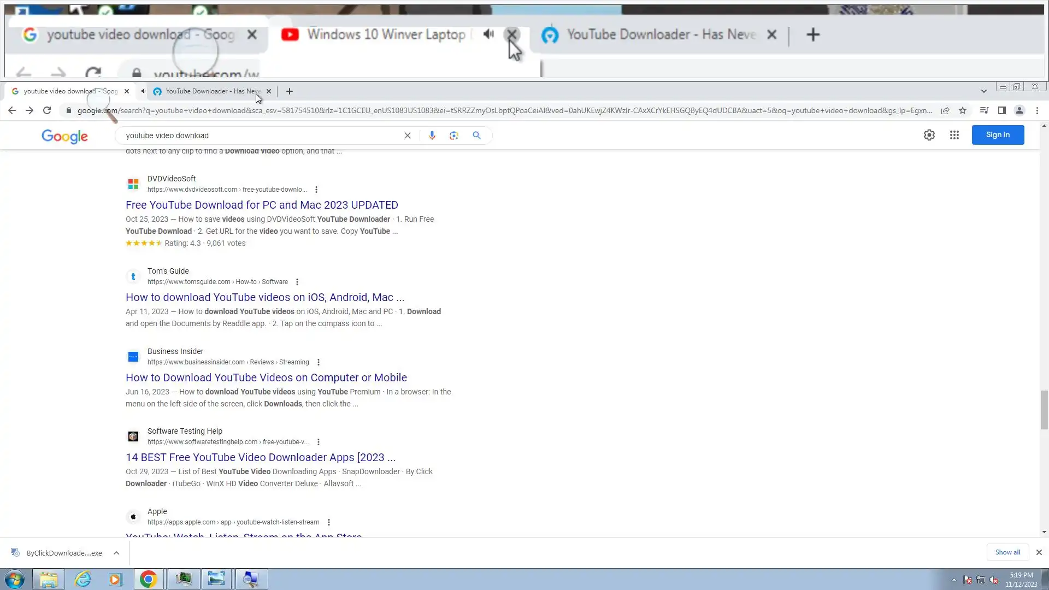Open Internet Explorer from the taskbar
The width and height of the screenshot is (1049, 590).
[x=82, y=579]
